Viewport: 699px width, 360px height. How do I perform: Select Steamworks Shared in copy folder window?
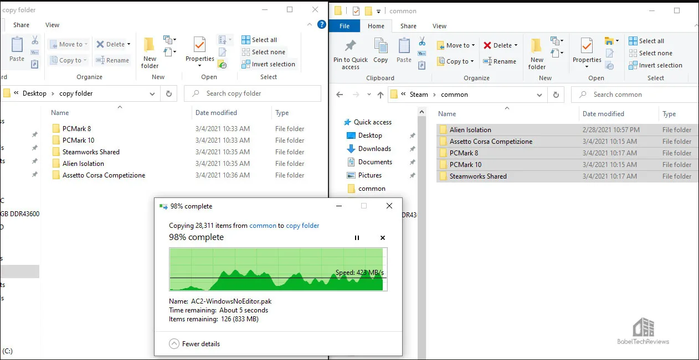[91, 152]
